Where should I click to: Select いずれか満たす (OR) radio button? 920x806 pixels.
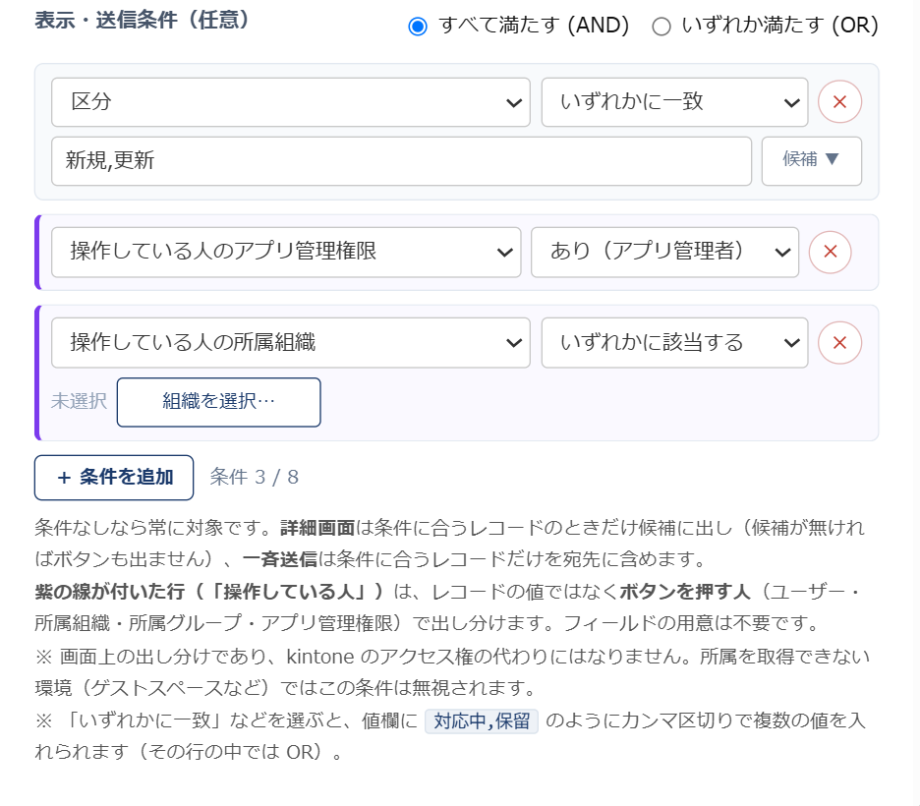661,27
